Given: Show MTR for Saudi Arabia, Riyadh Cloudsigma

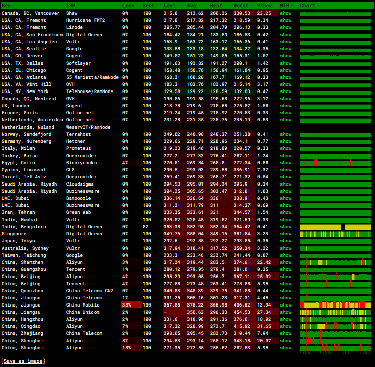Looking at the screenshot, I should (286, 184).
